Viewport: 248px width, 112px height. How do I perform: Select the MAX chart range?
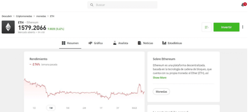[134, 108]
